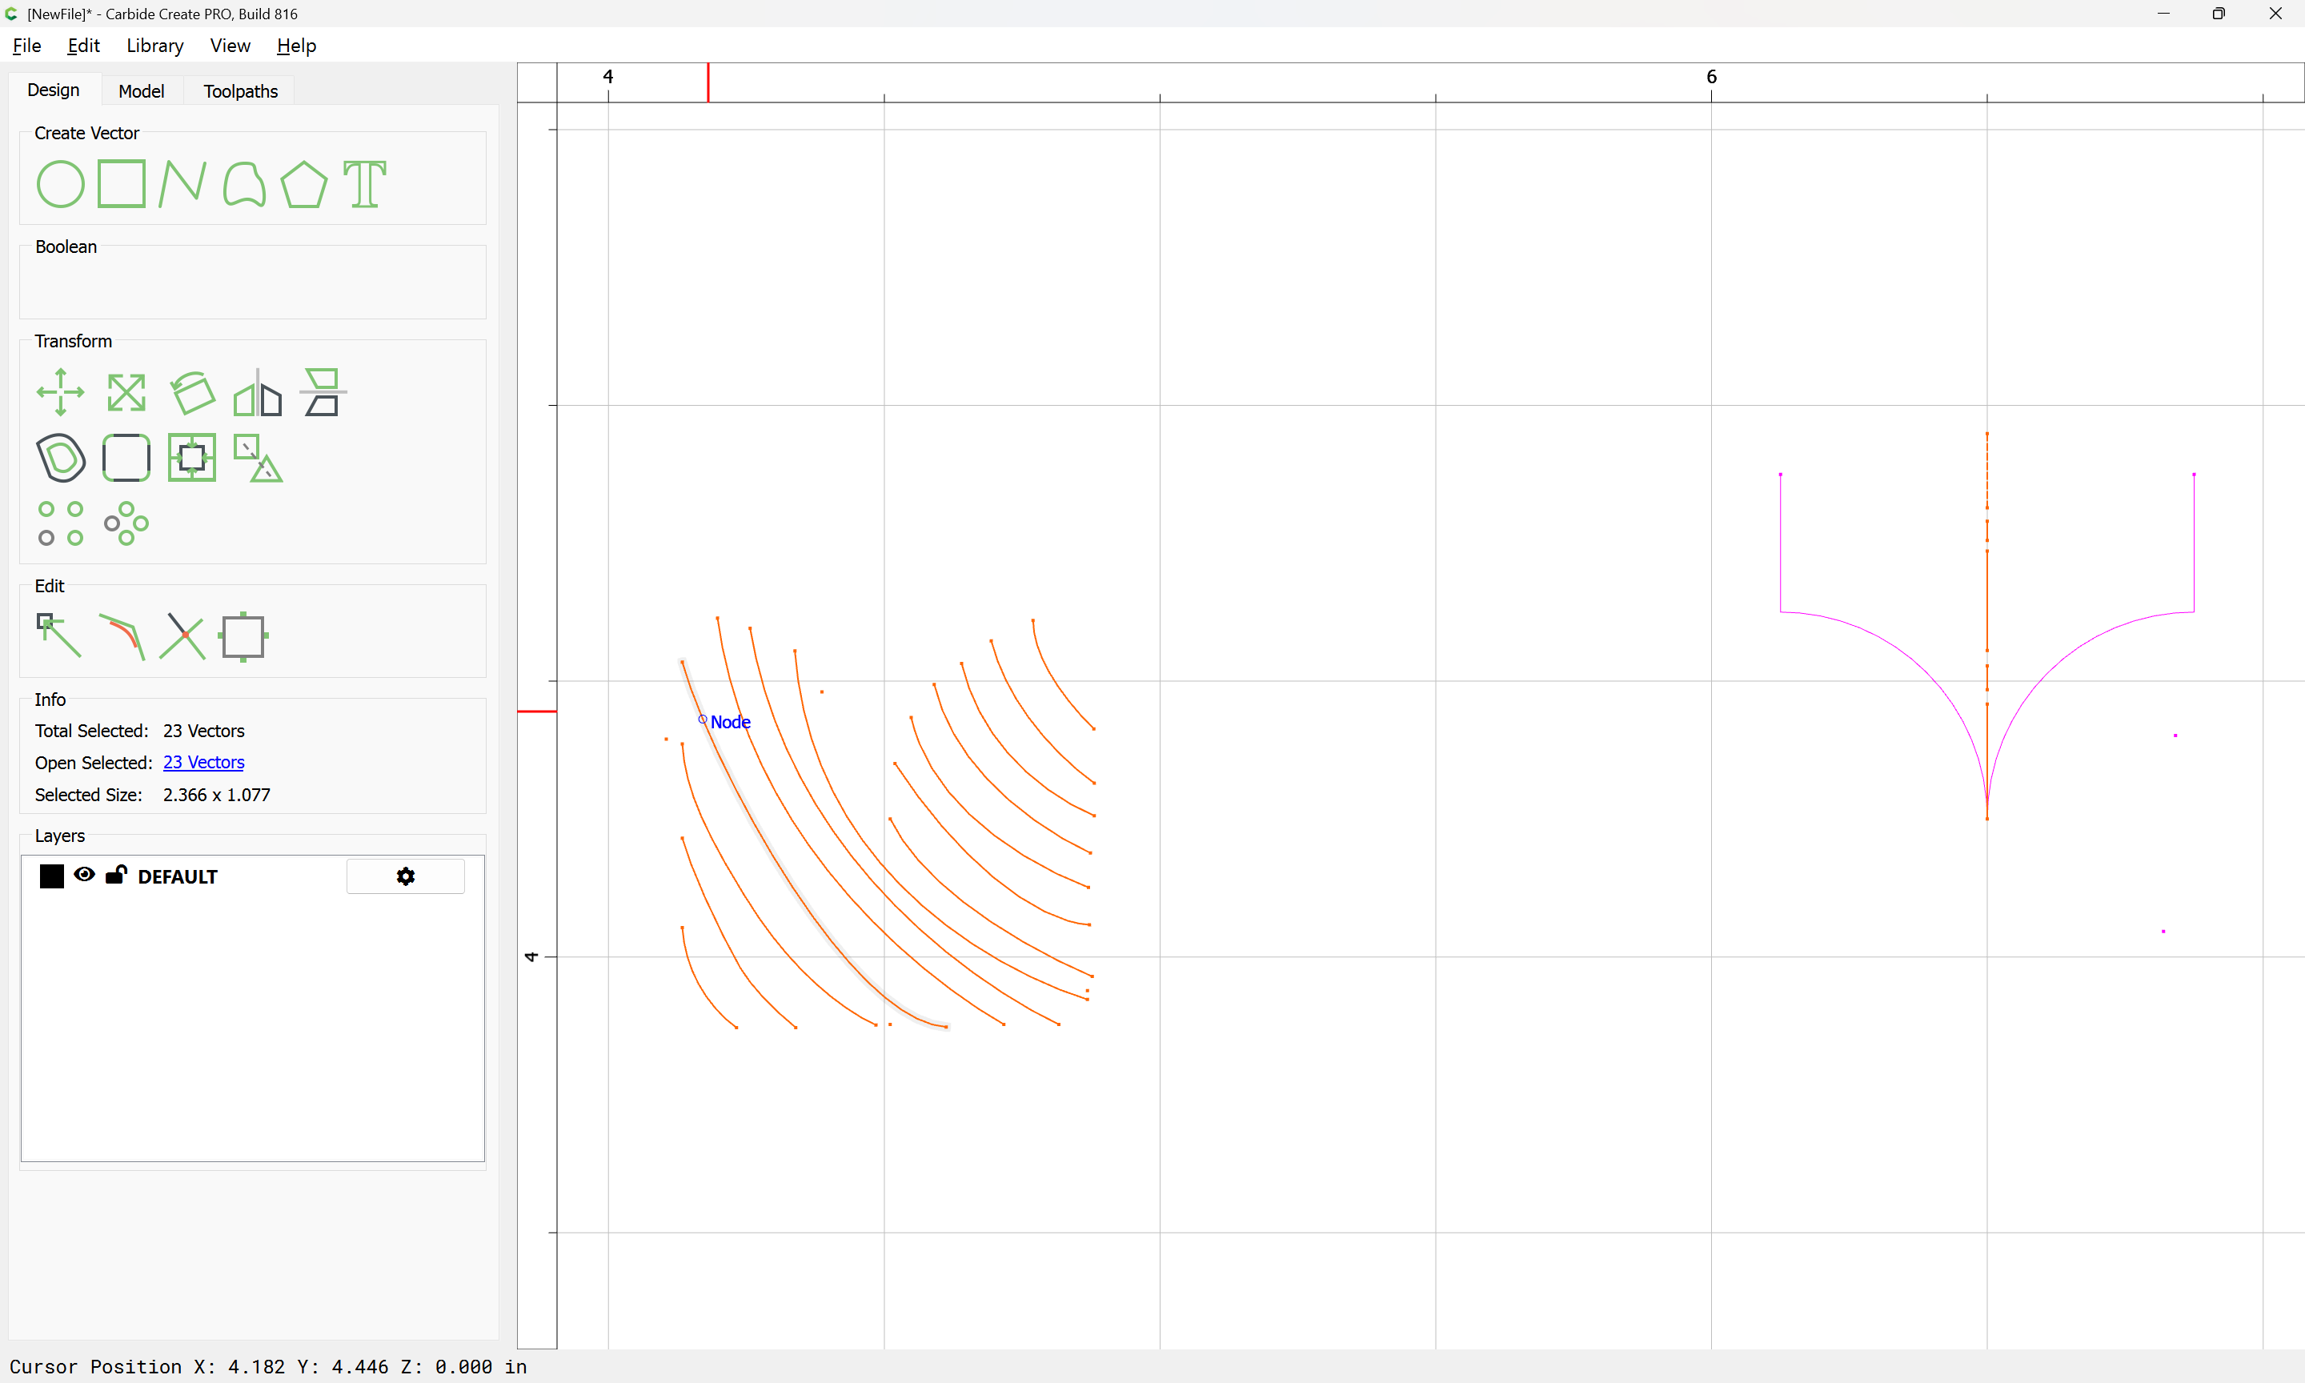Open the Rotate transform tool
The image size is (2305, 1383).
(193, 392)
